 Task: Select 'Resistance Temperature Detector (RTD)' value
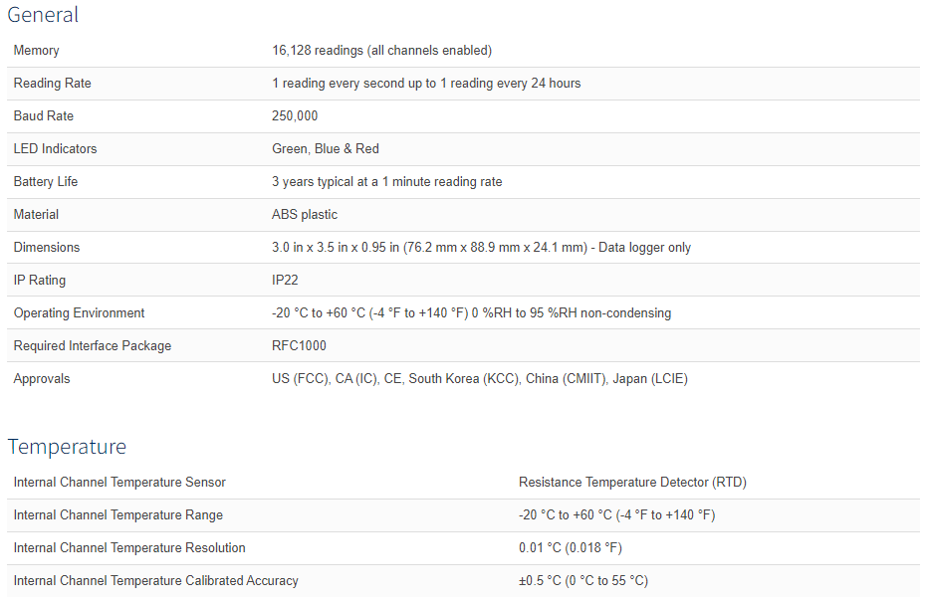(632, 483)
